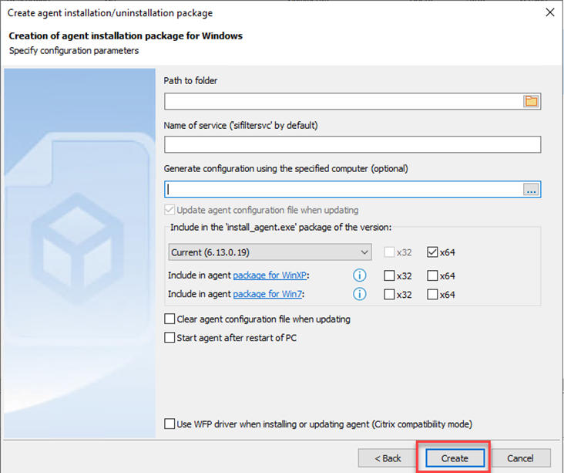Enable x64 checkbox for Win7 package
564x473 pixels.
(432, 294)
